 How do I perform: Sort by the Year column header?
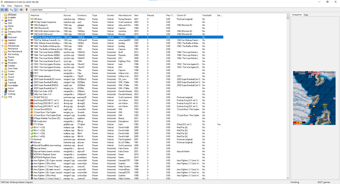click(139, 15)
